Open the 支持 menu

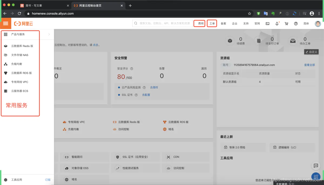click(x=246, y=24)
